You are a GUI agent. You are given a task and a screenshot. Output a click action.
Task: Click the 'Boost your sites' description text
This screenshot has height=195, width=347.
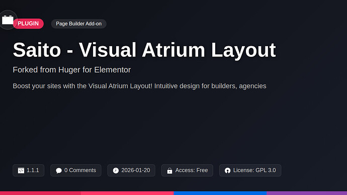139,86
